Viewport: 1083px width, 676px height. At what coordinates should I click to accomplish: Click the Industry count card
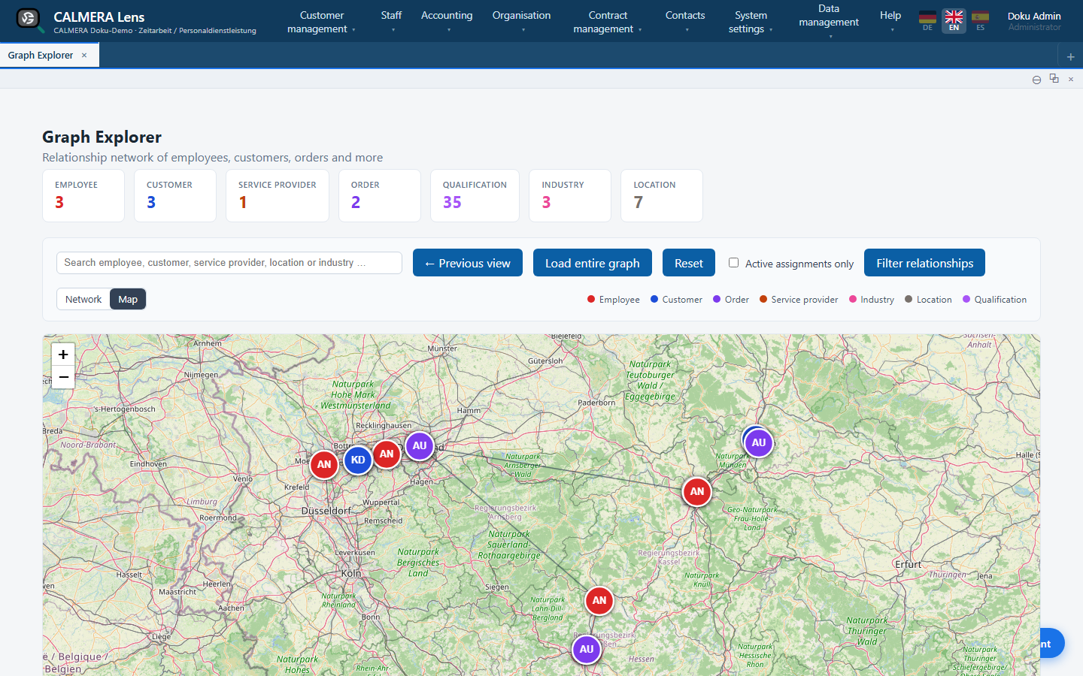[570, 195]
